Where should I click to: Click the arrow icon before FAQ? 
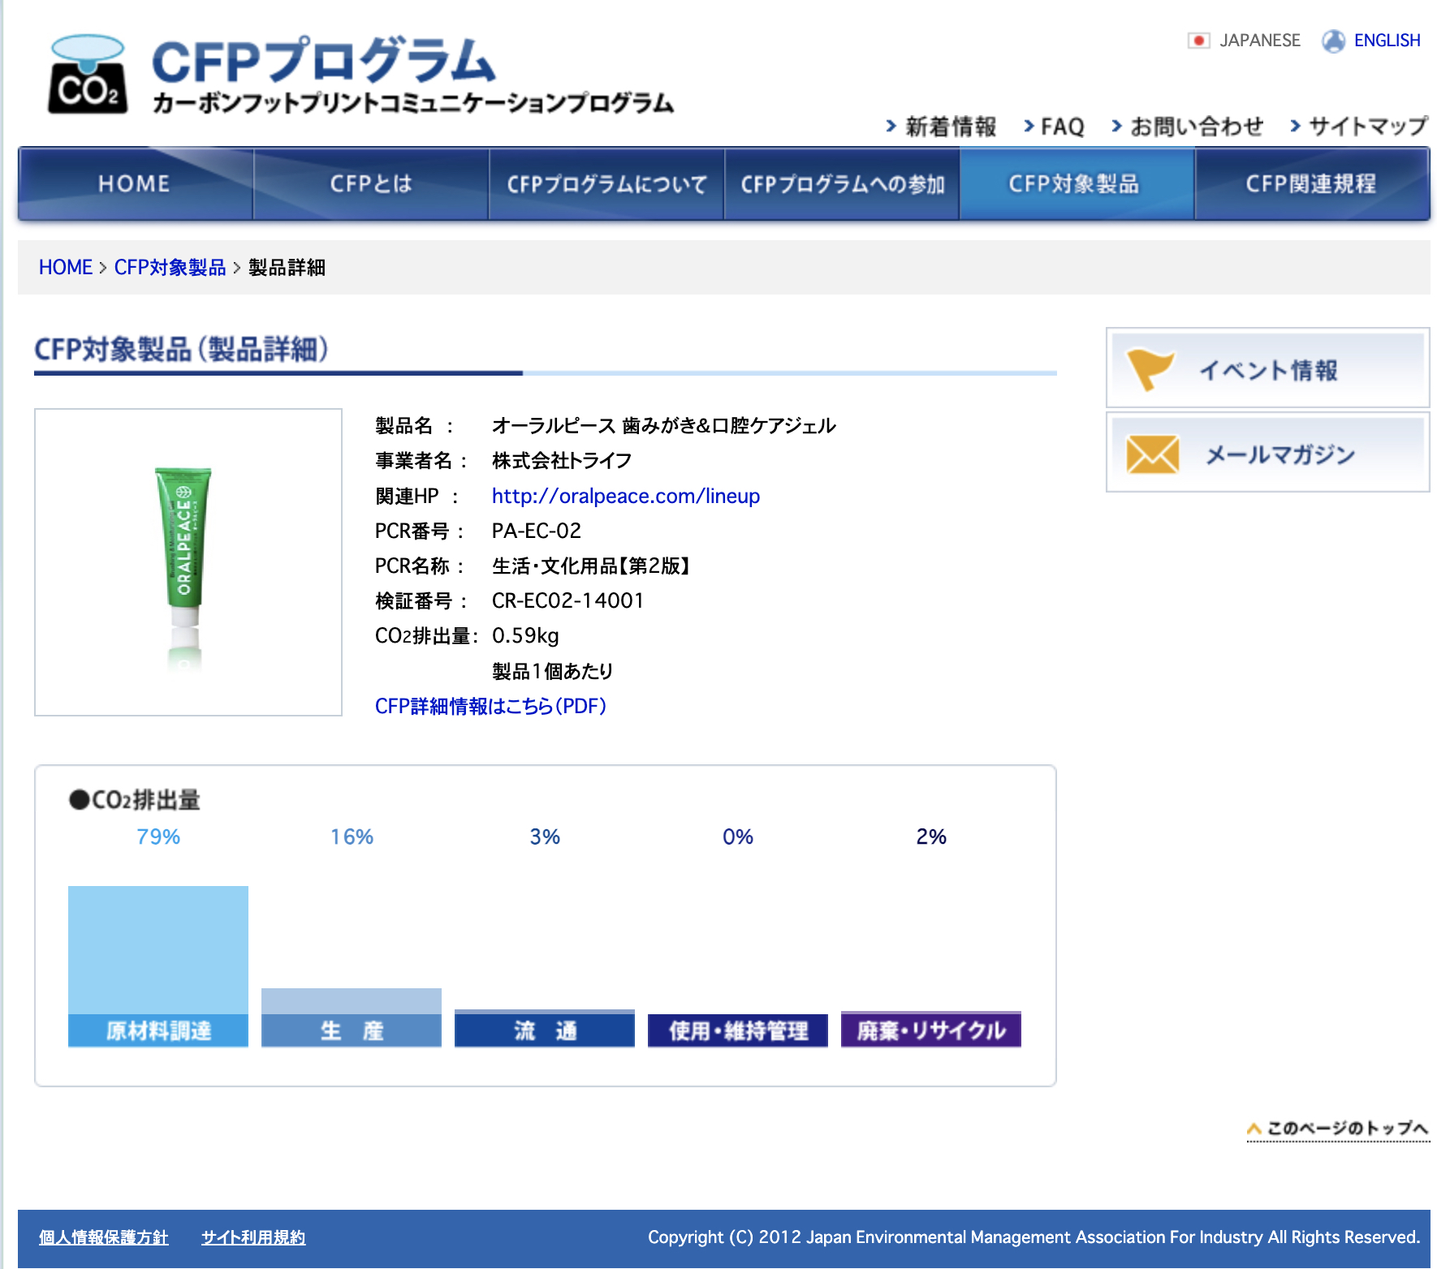pyautogui.click(x=1029, y=126)
